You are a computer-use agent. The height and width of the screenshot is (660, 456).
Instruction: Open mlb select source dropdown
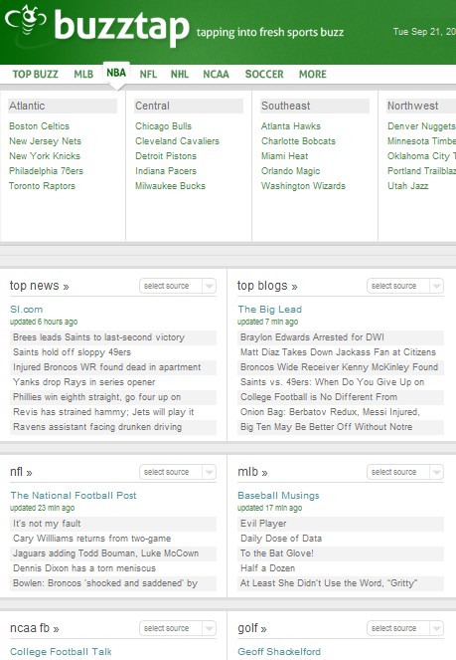[405, 472]
